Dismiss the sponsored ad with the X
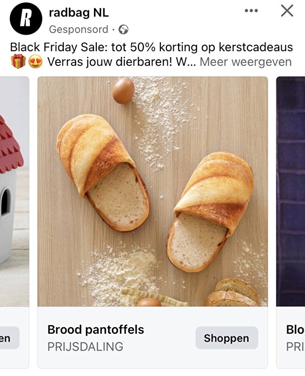The image size is (305, 376). 287,11
